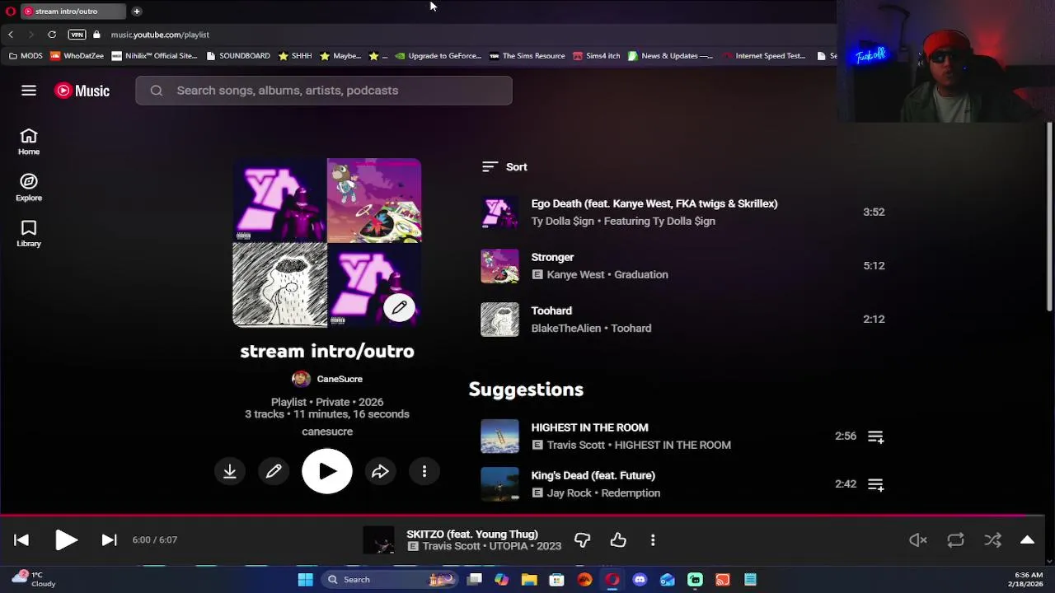Edit playlist details with the pencil button
Viewport: 1055px width, 593px height.
pyautogui.click(x=274, y=471)
